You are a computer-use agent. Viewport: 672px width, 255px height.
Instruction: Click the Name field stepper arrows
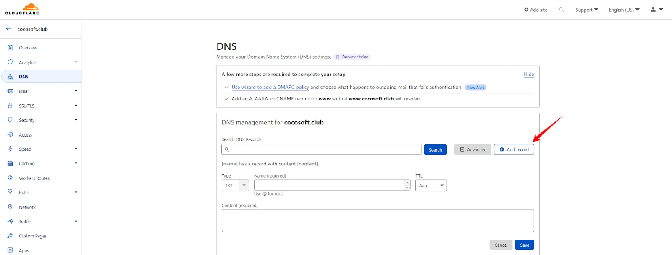pyautogui.click(x=407, y=185)
